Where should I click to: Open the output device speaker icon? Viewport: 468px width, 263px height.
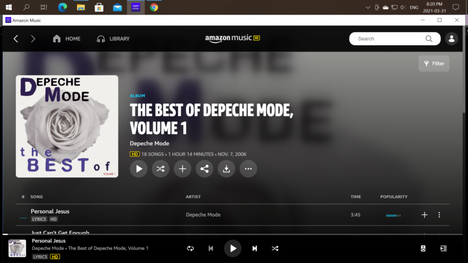pyautogui.click(x=423, y=248)
